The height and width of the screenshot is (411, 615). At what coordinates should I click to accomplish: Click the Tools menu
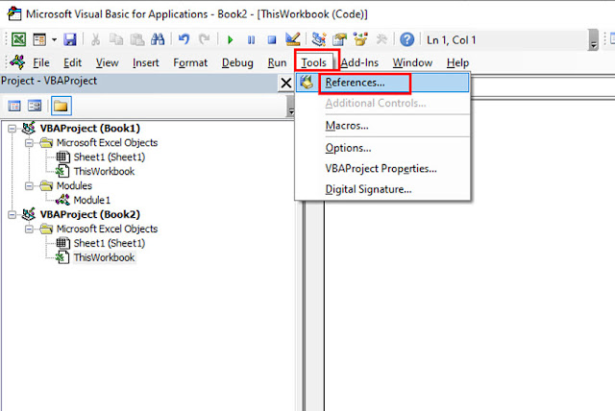(x=314, y=62)
